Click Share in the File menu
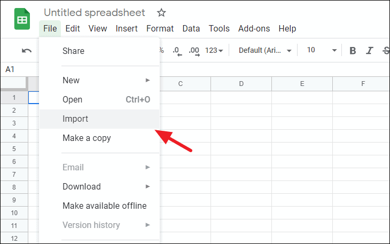Viewport: 390px width, 244px height. (x=73, y=51)
